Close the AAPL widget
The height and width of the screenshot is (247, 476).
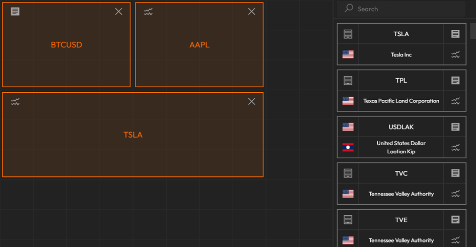click(x=251, y=11)
